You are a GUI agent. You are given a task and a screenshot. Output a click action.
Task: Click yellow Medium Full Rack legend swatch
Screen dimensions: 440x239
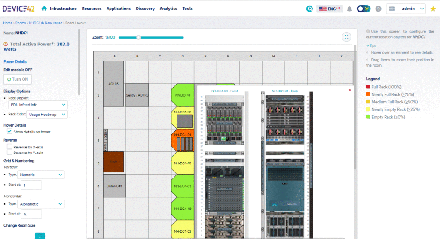(368, 102)
